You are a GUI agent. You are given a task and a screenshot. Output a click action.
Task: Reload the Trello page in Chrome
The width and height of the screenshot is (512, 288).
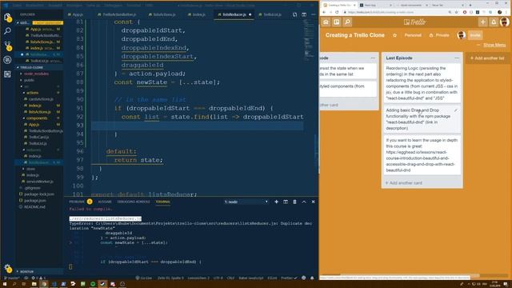(337, 12)
